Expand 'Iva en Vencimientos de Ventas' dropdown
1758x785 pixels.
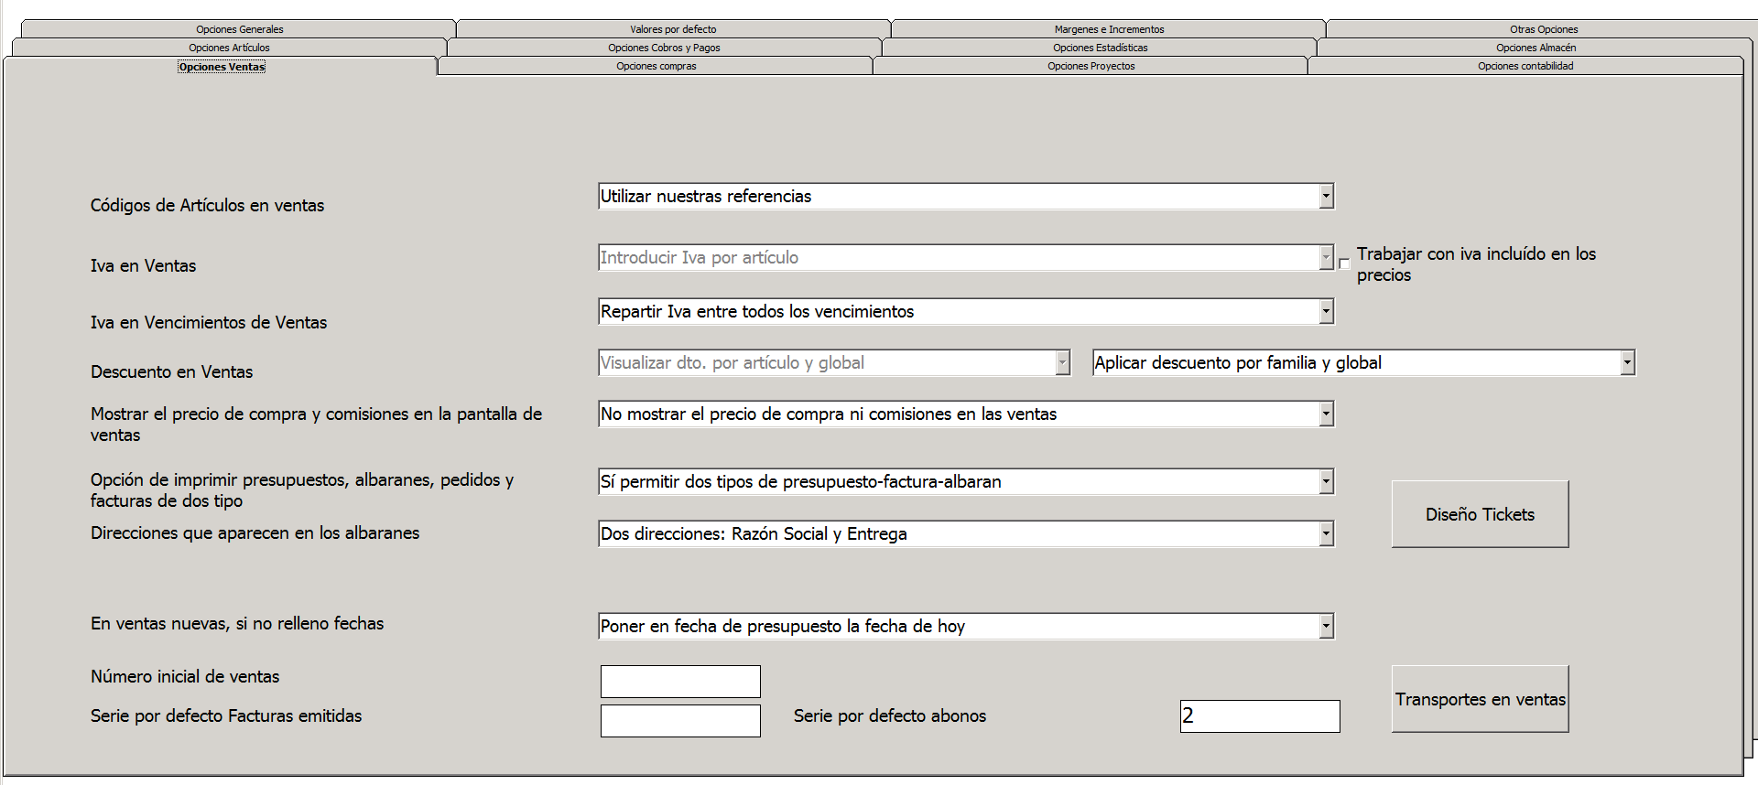pyautogui.click(x=1326, y=312)
